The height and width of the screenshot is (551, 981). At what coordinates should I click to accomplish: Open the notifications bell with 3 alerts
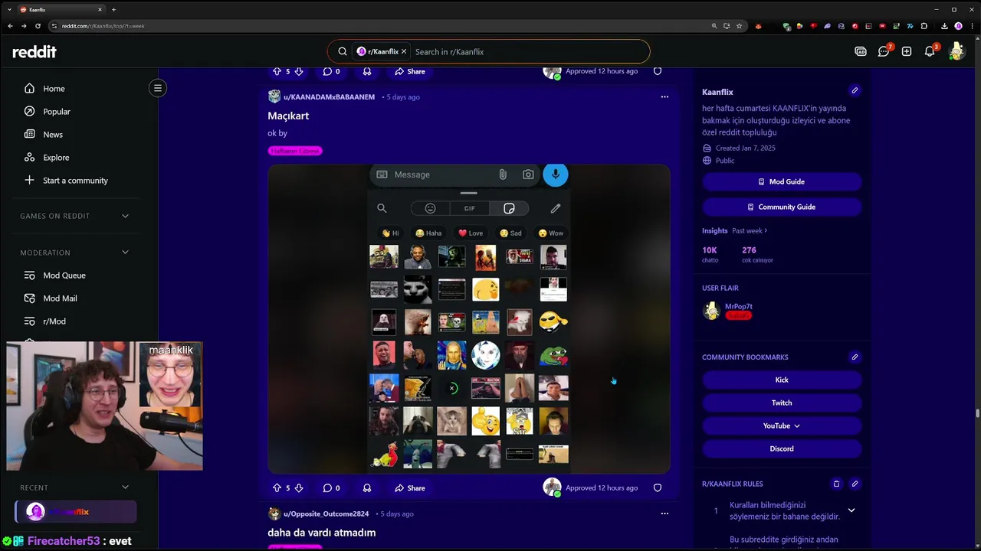(930, 52)
